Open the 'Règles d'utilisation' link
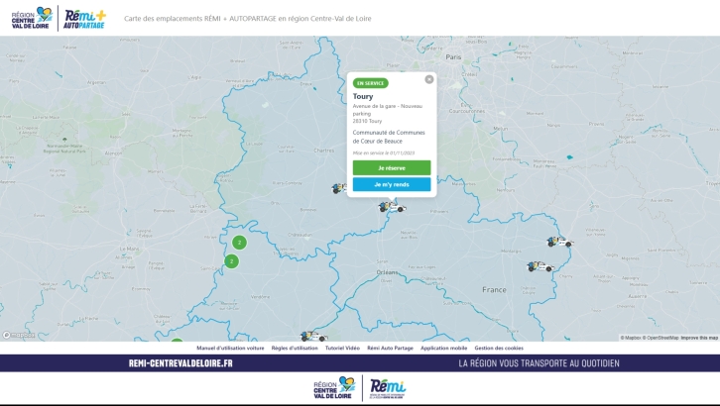720x406 pixels. [295, 349]
